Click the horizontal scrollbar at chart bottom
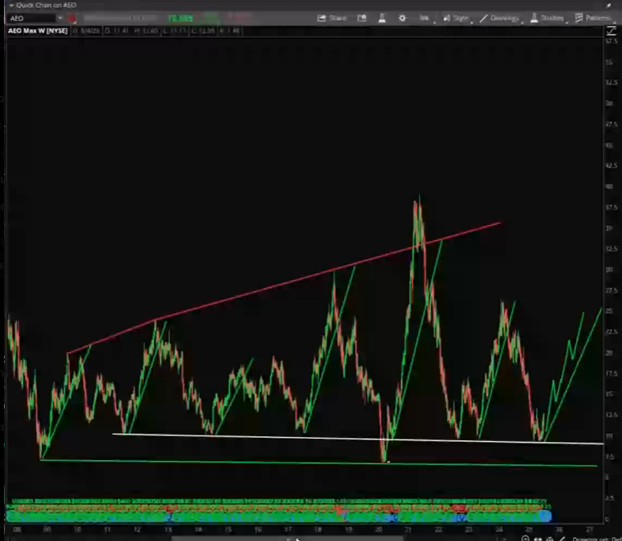This screenshot has width=622, height=541. click(x=287, y=539)
